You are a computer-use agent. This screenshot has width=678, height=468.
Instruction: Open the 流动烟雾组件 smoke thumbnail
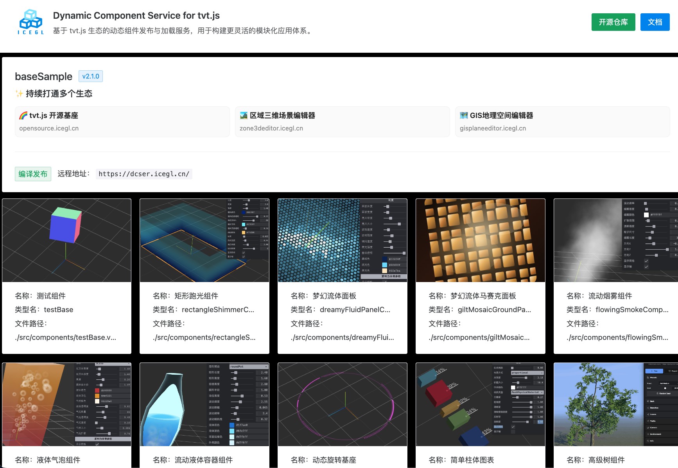coord(615,240)
